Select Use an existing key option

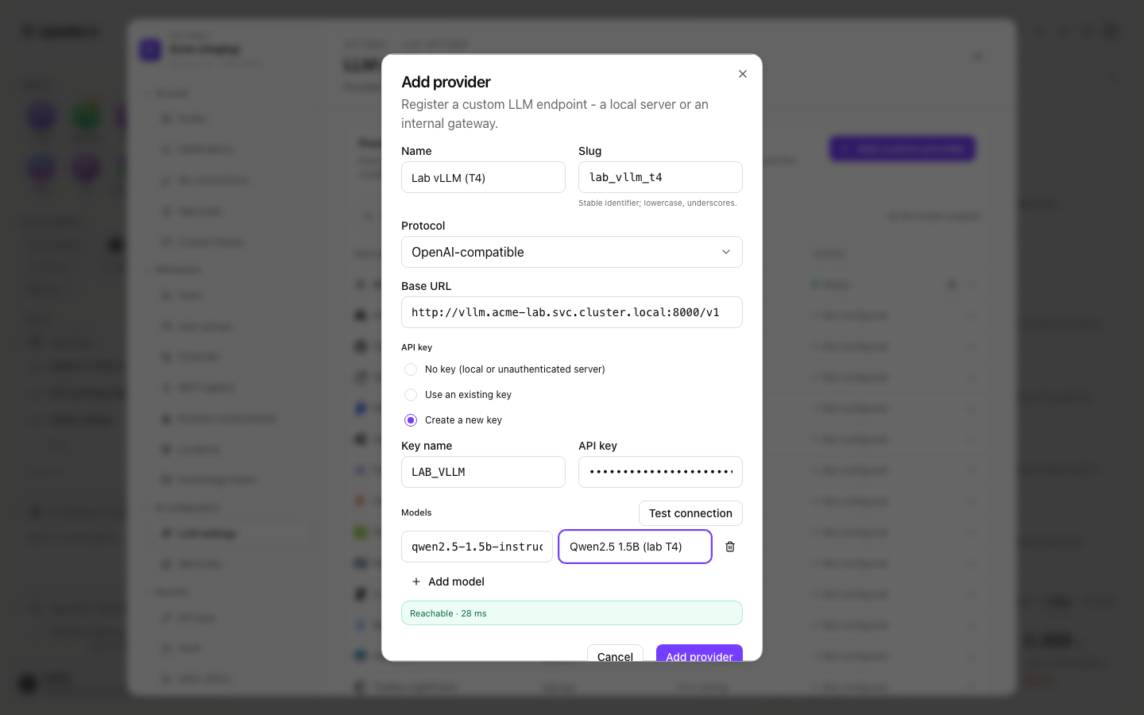tap(411, 395)
